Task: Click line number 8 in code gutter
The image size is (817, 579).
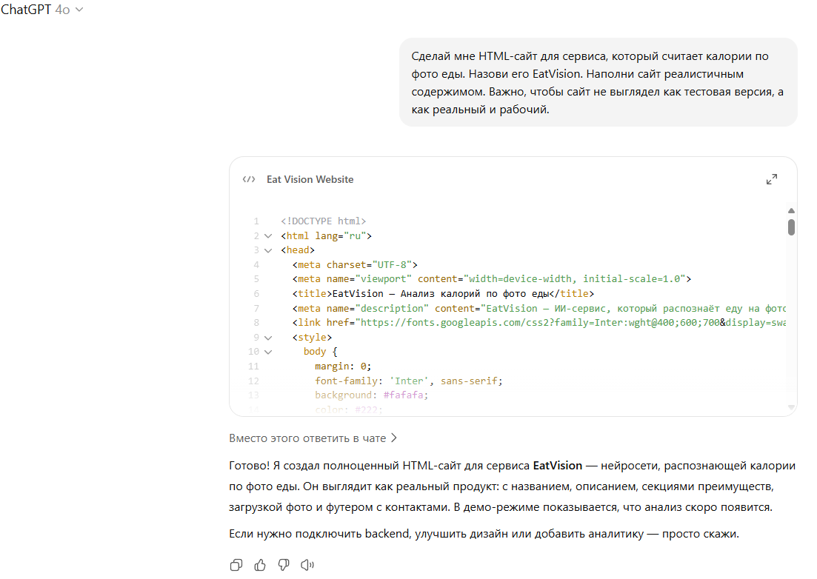Action: 256,323
